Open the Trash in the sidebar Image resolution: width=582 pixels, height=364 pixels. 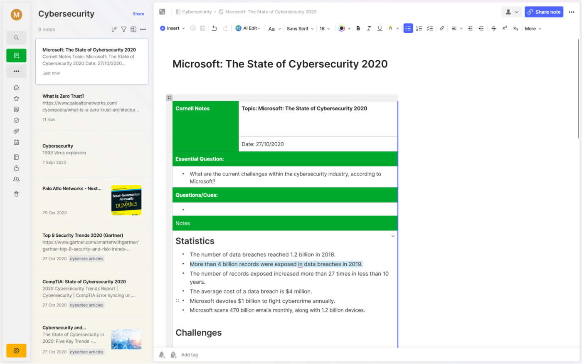coord(16,194)
